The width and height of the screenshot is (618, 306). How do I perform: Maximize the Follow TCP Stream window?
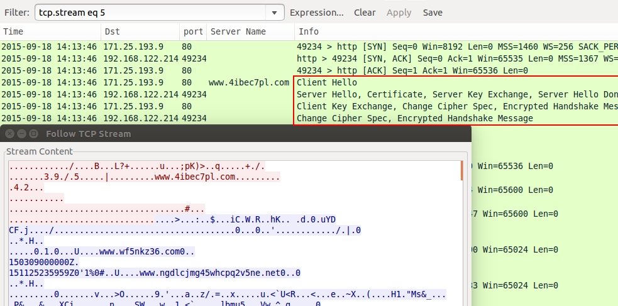[33, 133]
